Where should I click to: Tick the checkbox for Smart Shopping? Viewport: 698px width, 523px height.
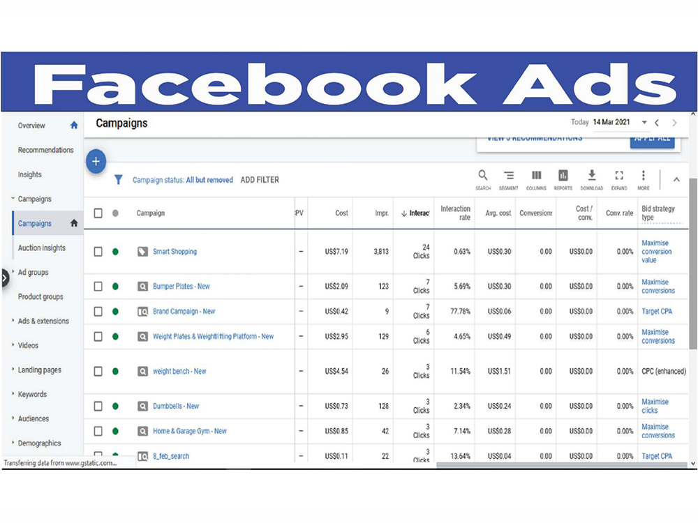click(x=98, y=252)
